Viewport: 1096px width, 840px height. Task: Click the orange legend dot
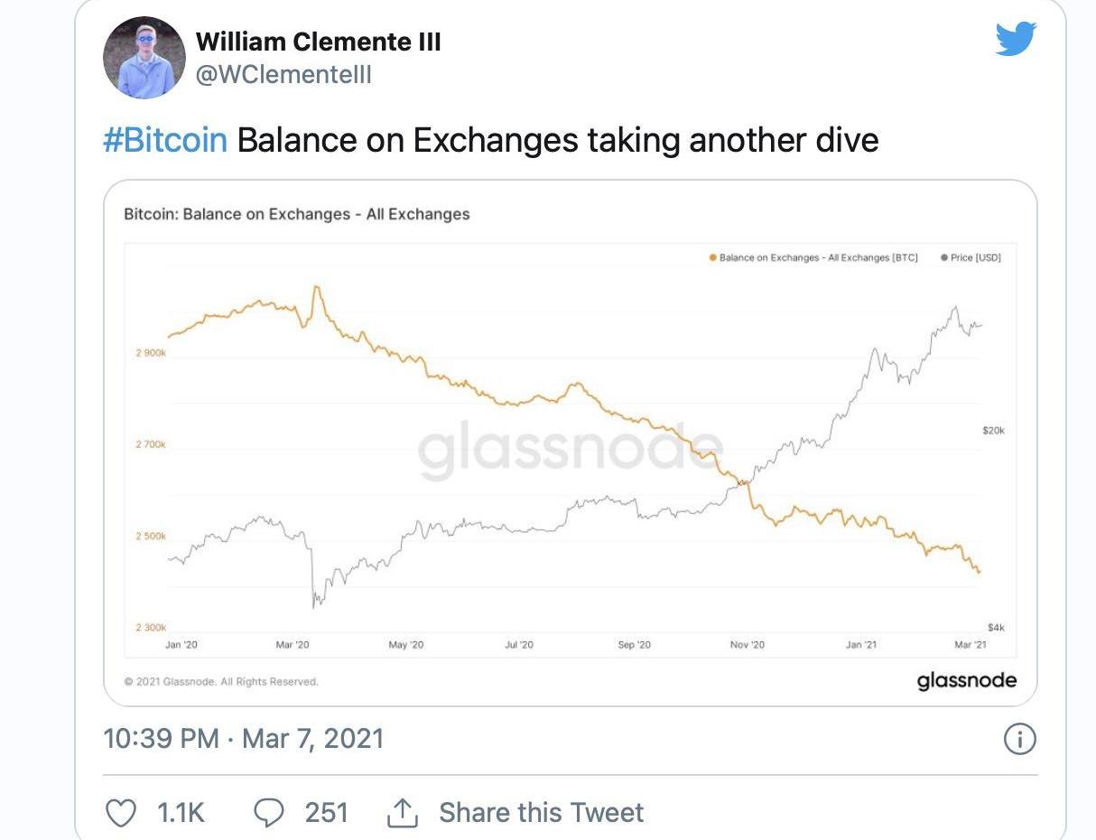click(712, 257)
